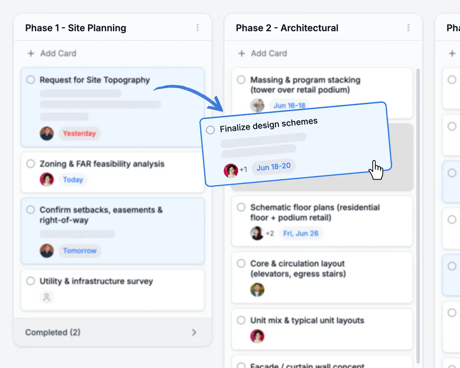Assign a person to Utility & infrastructure survey

pyautogui.click(x=47, y=297)
